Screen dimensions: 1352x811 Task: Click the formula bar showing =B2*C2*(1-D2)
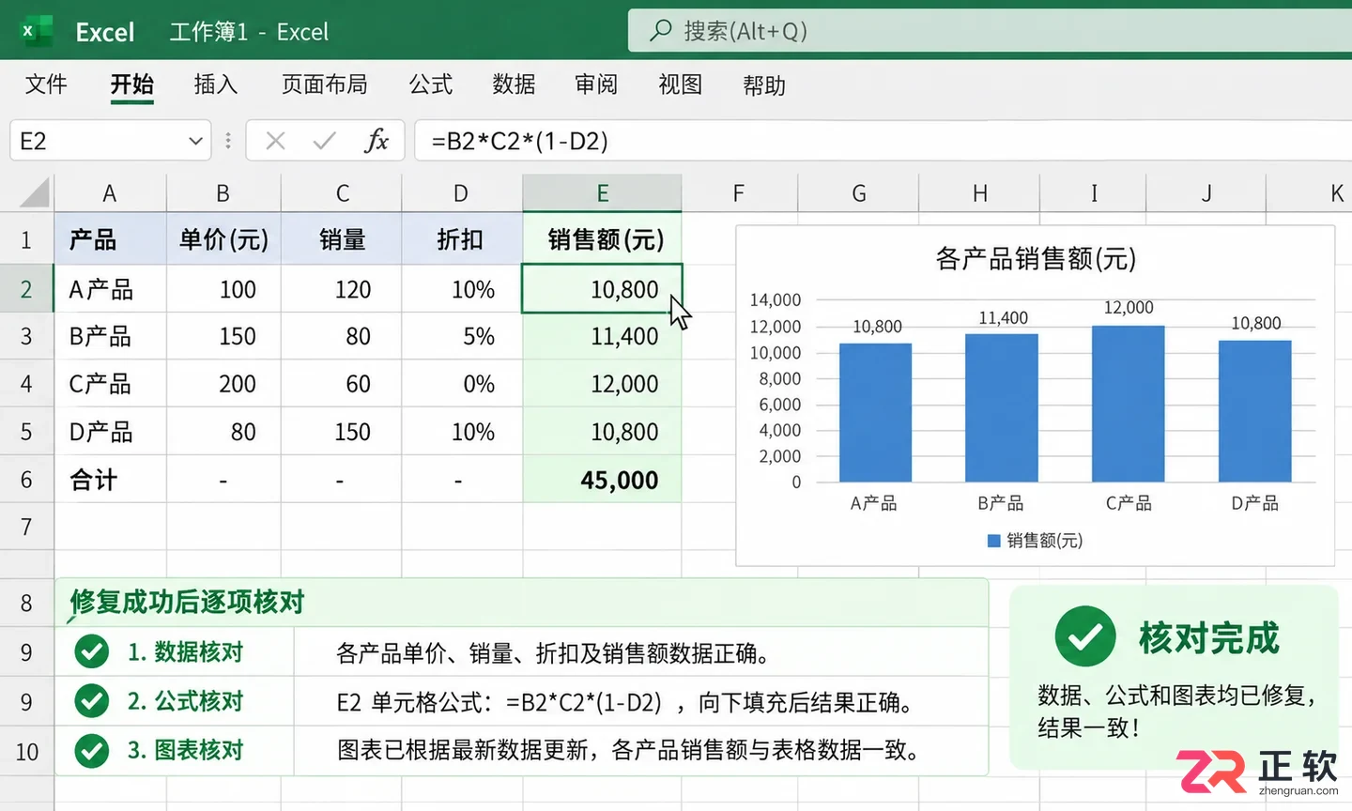(x=883, y=141)
